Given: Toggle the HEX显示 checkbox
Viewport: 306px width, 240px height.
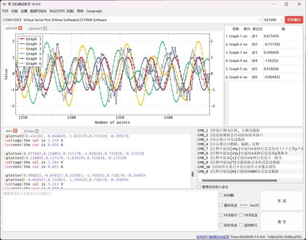Looking at the screenshot, I should (220, 215).
